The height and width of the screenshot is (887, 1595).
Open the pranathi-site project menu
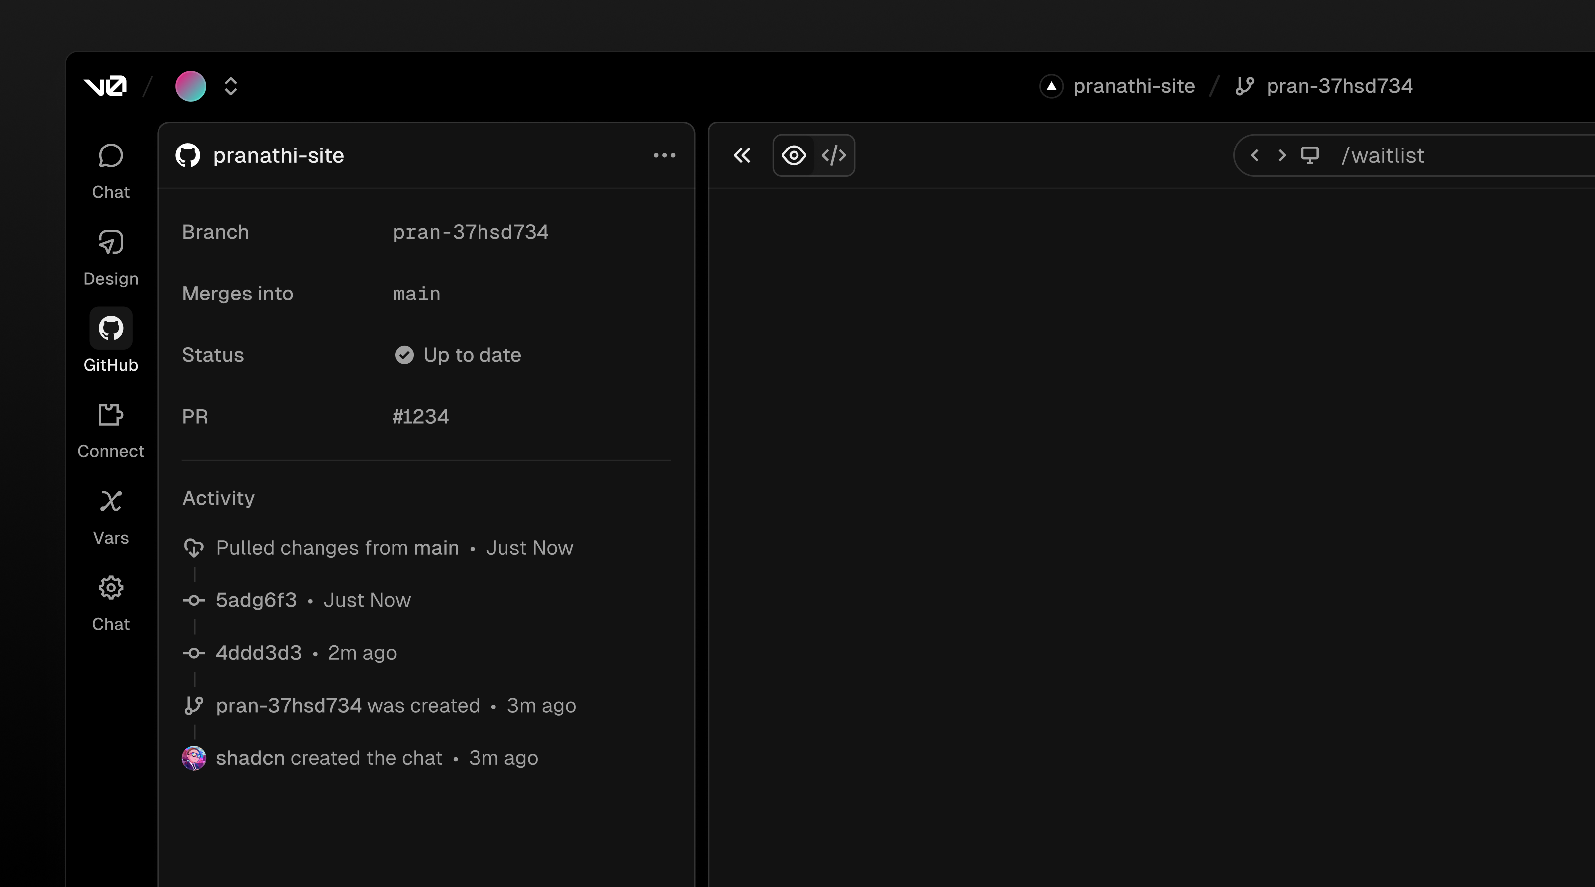(x=1134, y=86)
